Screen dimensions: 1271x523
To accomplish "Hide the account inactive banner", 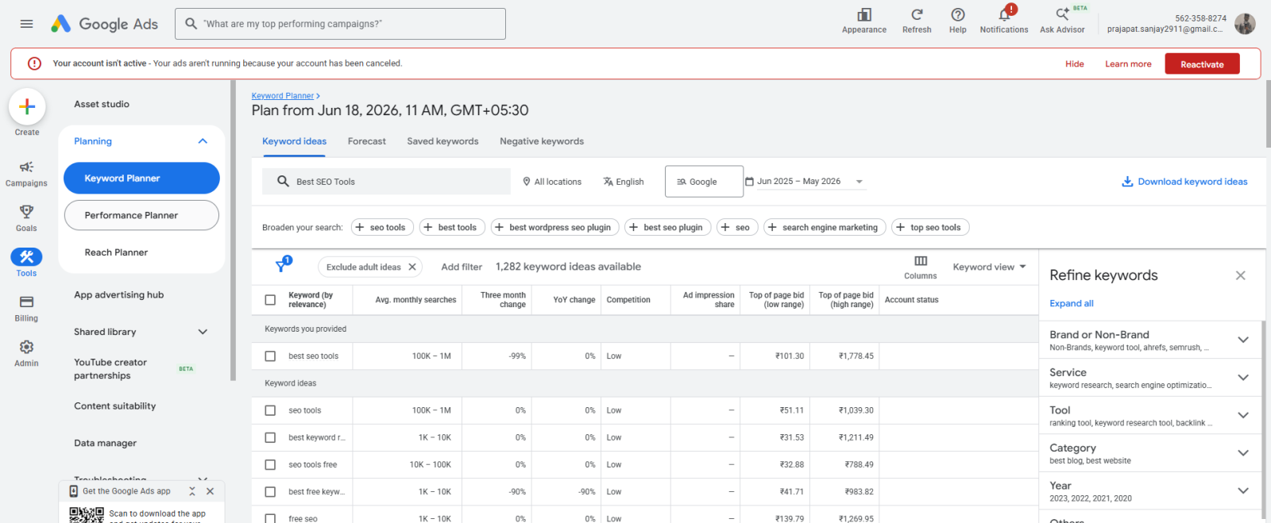I will tap(1075, 64).
